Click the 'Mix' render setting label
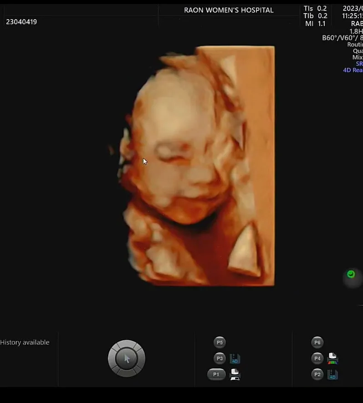This screenshot has height=403, width=363. point(358,57)
